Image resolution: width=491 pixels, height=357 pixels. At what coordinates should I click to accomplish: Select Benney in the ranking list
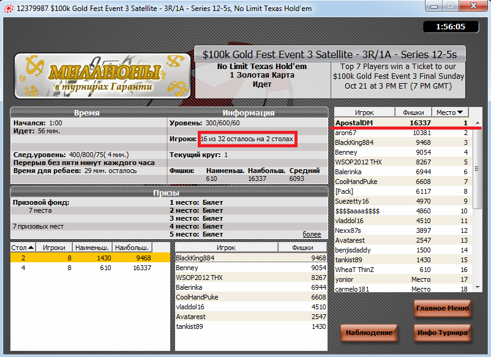tap(403, 152)
